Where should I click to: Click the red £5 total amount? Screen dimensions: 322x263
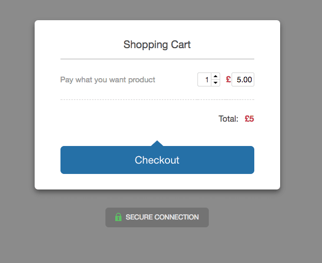point(249,119)
